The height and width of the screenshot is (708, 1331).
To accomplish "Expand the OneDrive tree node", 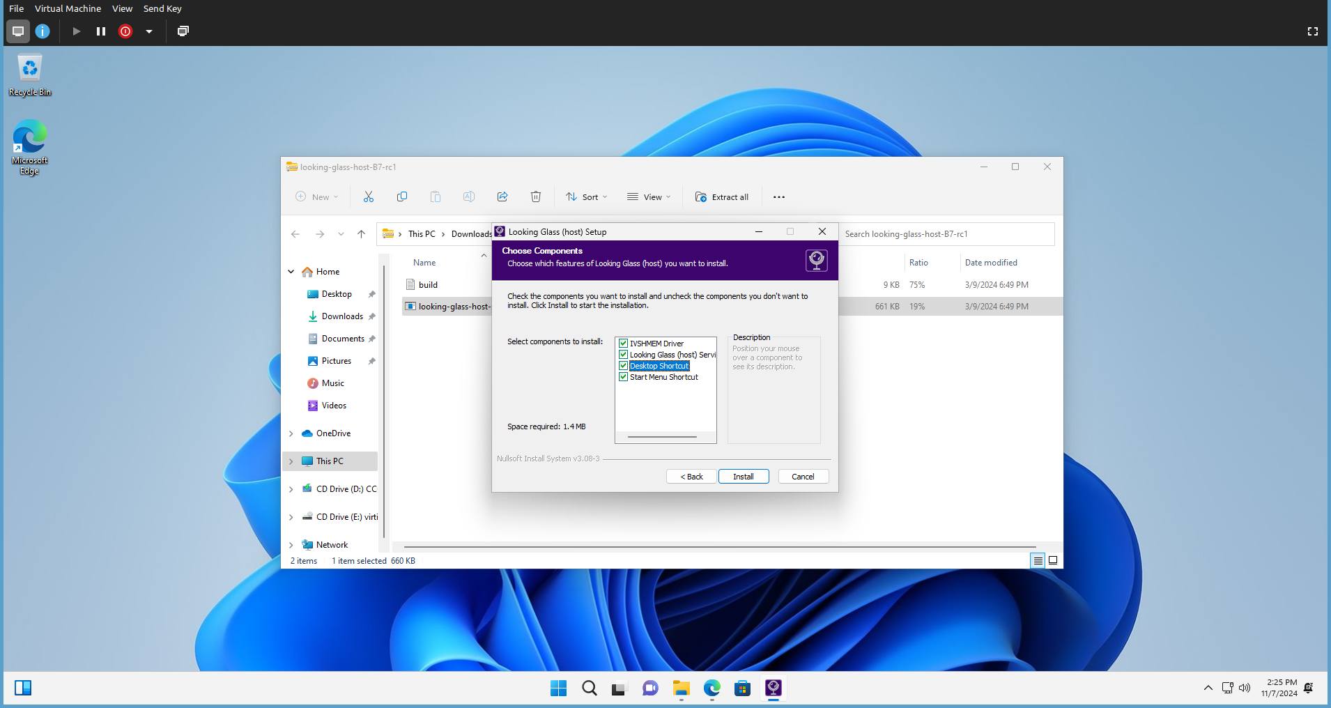I will pos(291,433).
